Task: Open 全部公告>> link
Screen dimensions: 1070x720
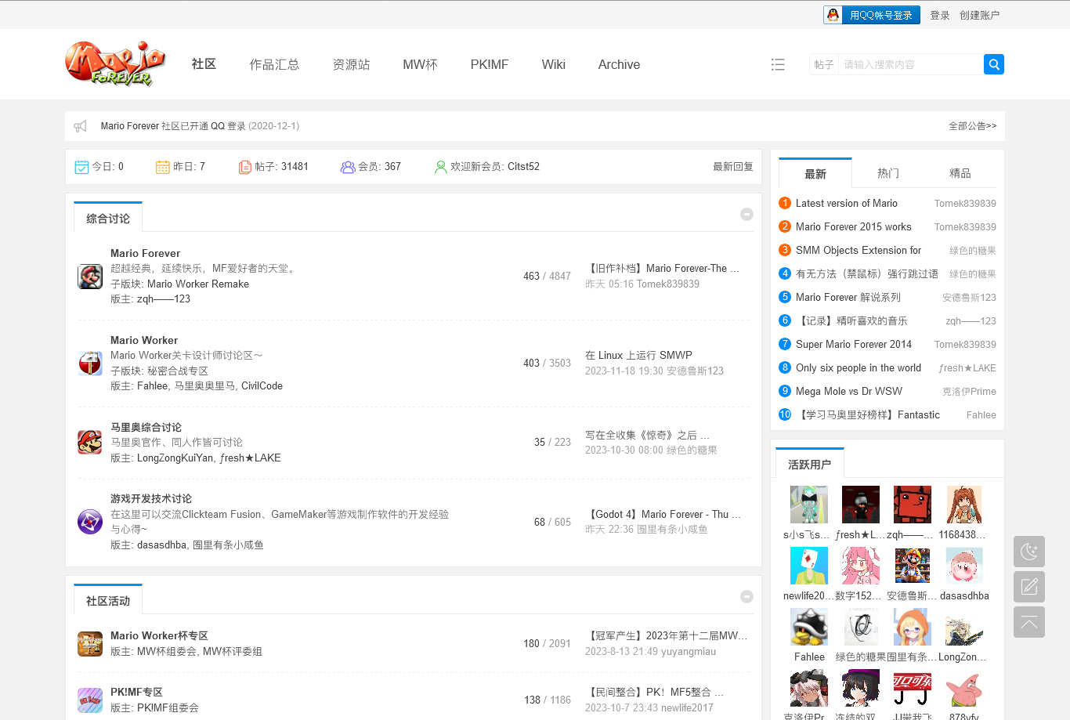Action: (x=972, y=126)
